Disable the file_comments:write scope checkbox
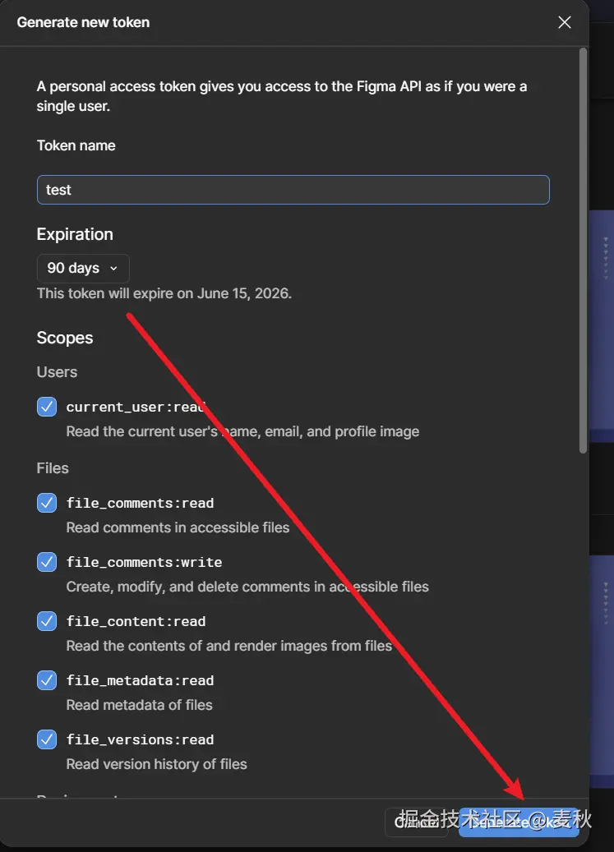 [47, 562]
